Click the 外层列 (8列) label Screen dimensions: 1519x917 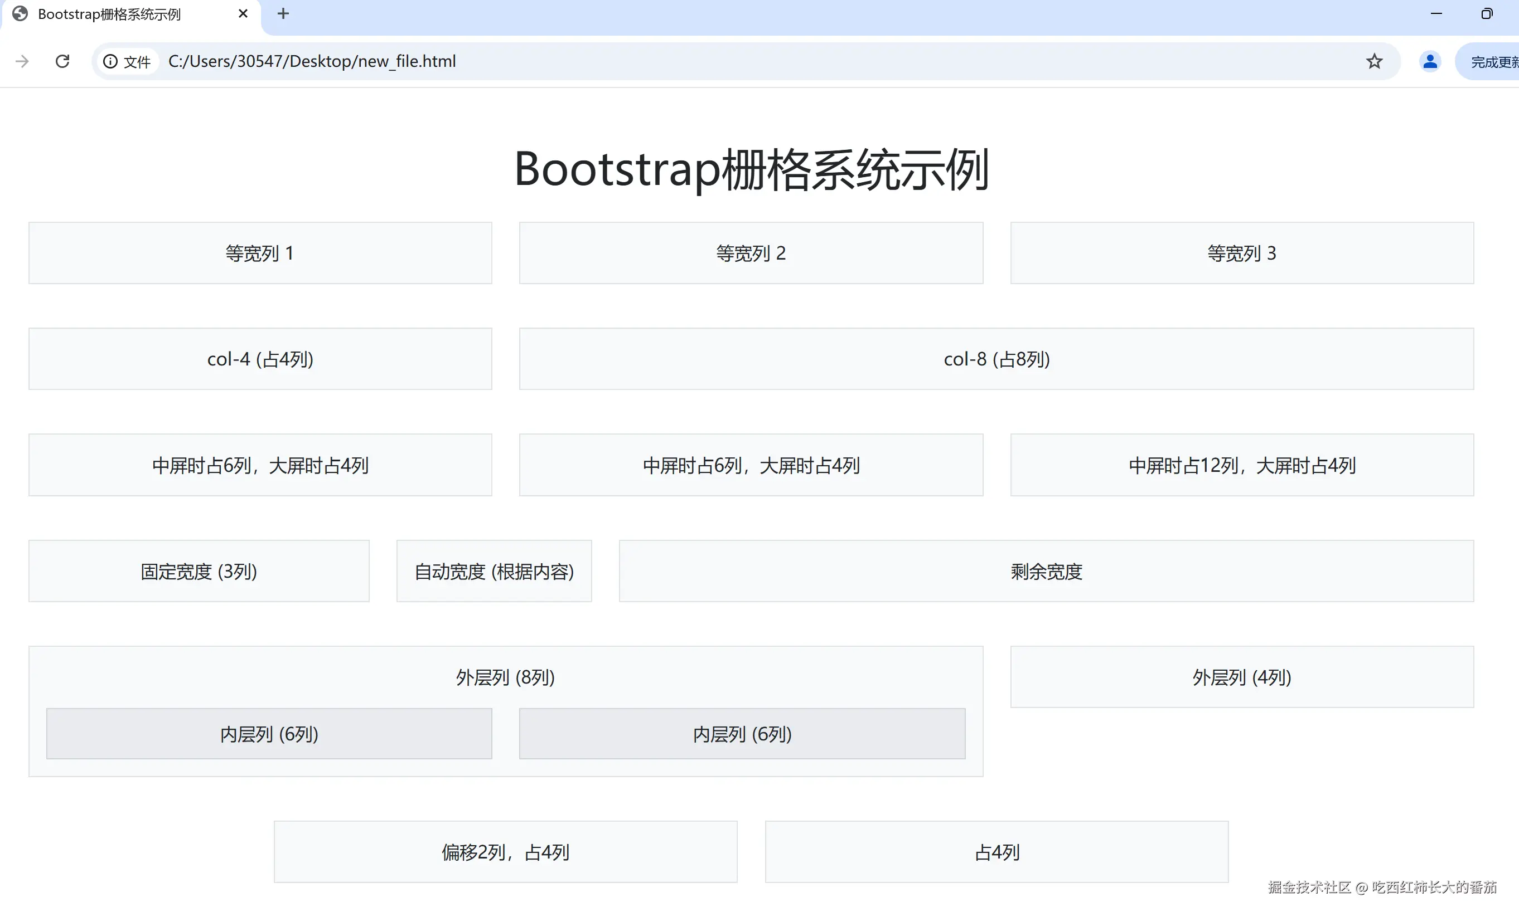tap(506, 677)
